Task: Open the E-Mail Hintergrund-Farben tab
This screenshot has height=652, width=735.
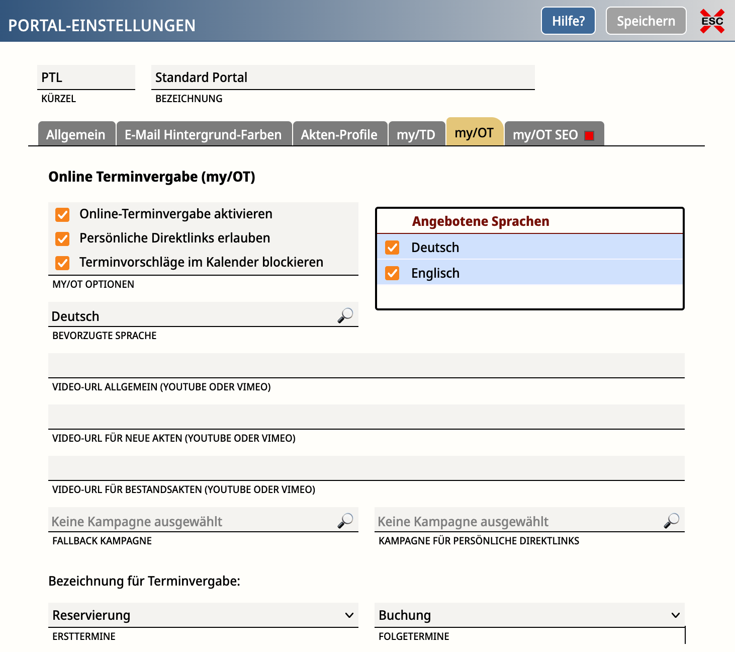Action: coord(203,135)
